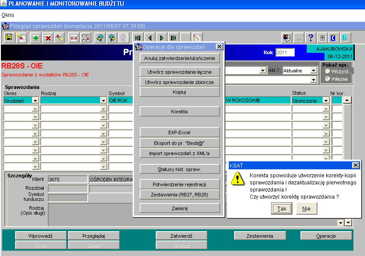
Task: Click the yellow floppy disk save icon
Action: 9,38
